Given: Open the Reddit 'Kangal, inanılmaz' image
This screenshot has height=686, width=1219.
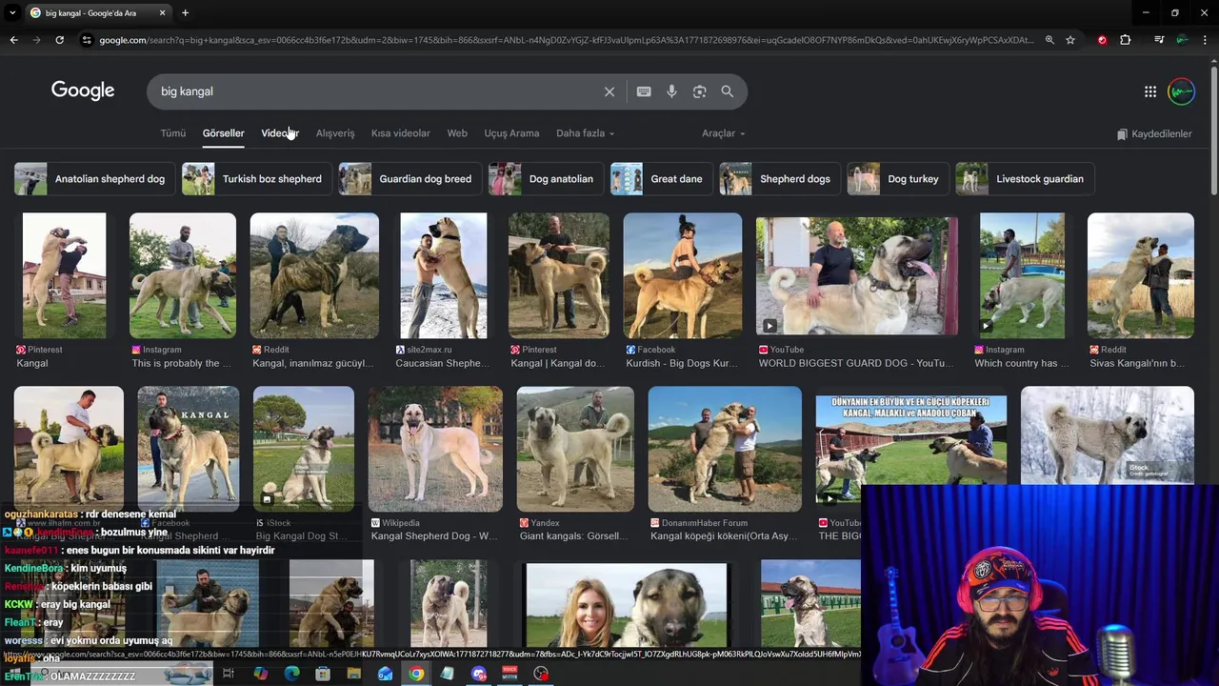Looking at the screenshot, I should click(314, 275).
